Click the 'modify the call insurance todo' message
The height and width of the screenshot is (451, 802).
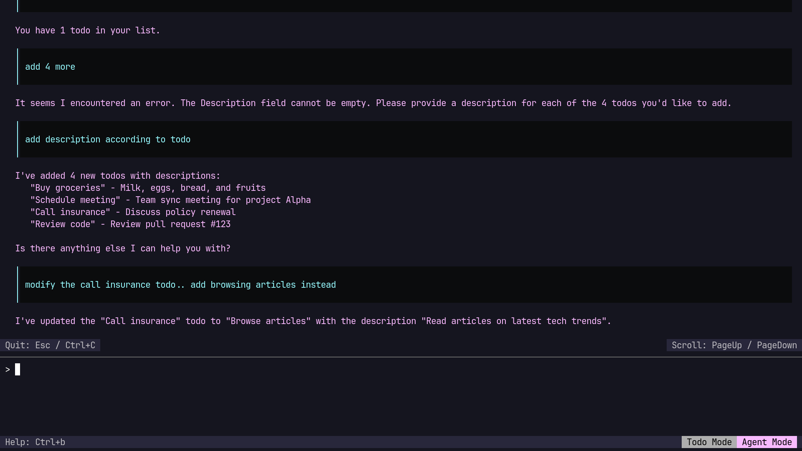pyautogui.click(x=180, y=285)
